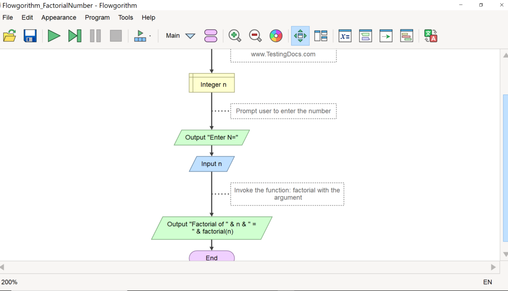Open an existing flowchart file
The image size is (508, 291).
[x=9, y=36]
